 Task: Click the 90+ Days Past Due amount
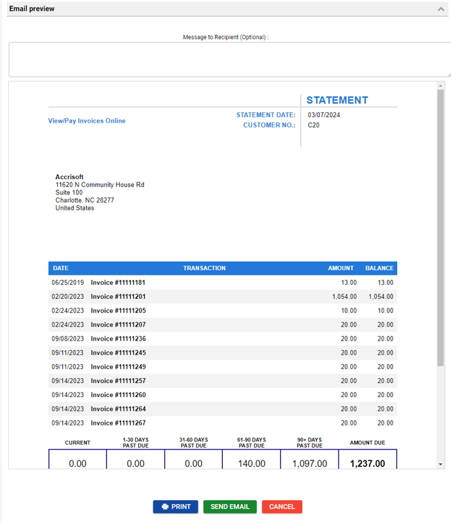click(x=310, y=464)
